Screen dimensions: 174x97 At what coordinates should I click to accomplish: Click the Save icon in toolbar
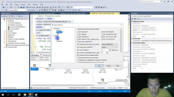coord(21,7)
